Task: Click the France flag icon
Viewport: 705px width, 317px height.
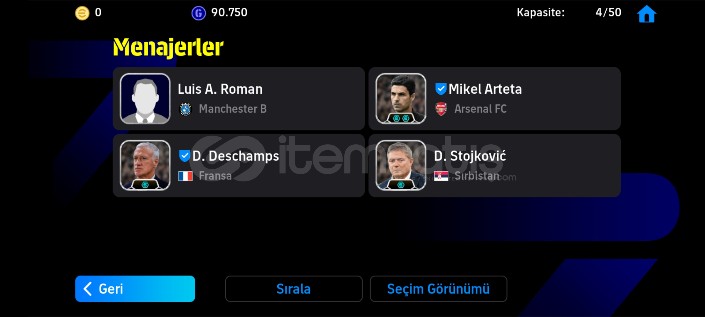Action: [185, 176]
